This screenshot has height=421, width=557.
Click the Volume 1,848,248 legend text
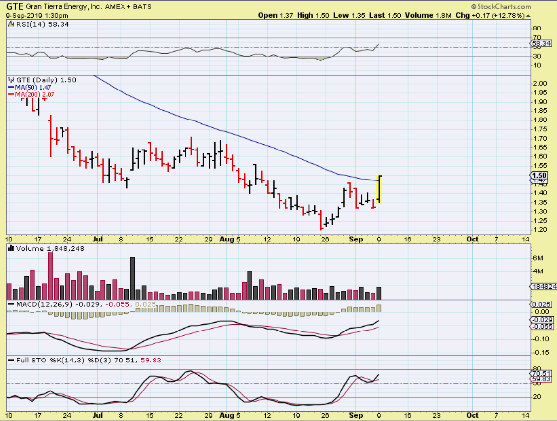coord(50,248)
